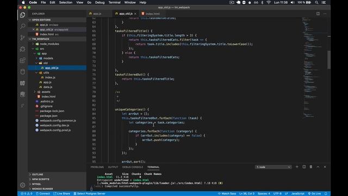Open the Apple menu
The width and height of the screenshot is (348, 196).
(x=23, y=2)
